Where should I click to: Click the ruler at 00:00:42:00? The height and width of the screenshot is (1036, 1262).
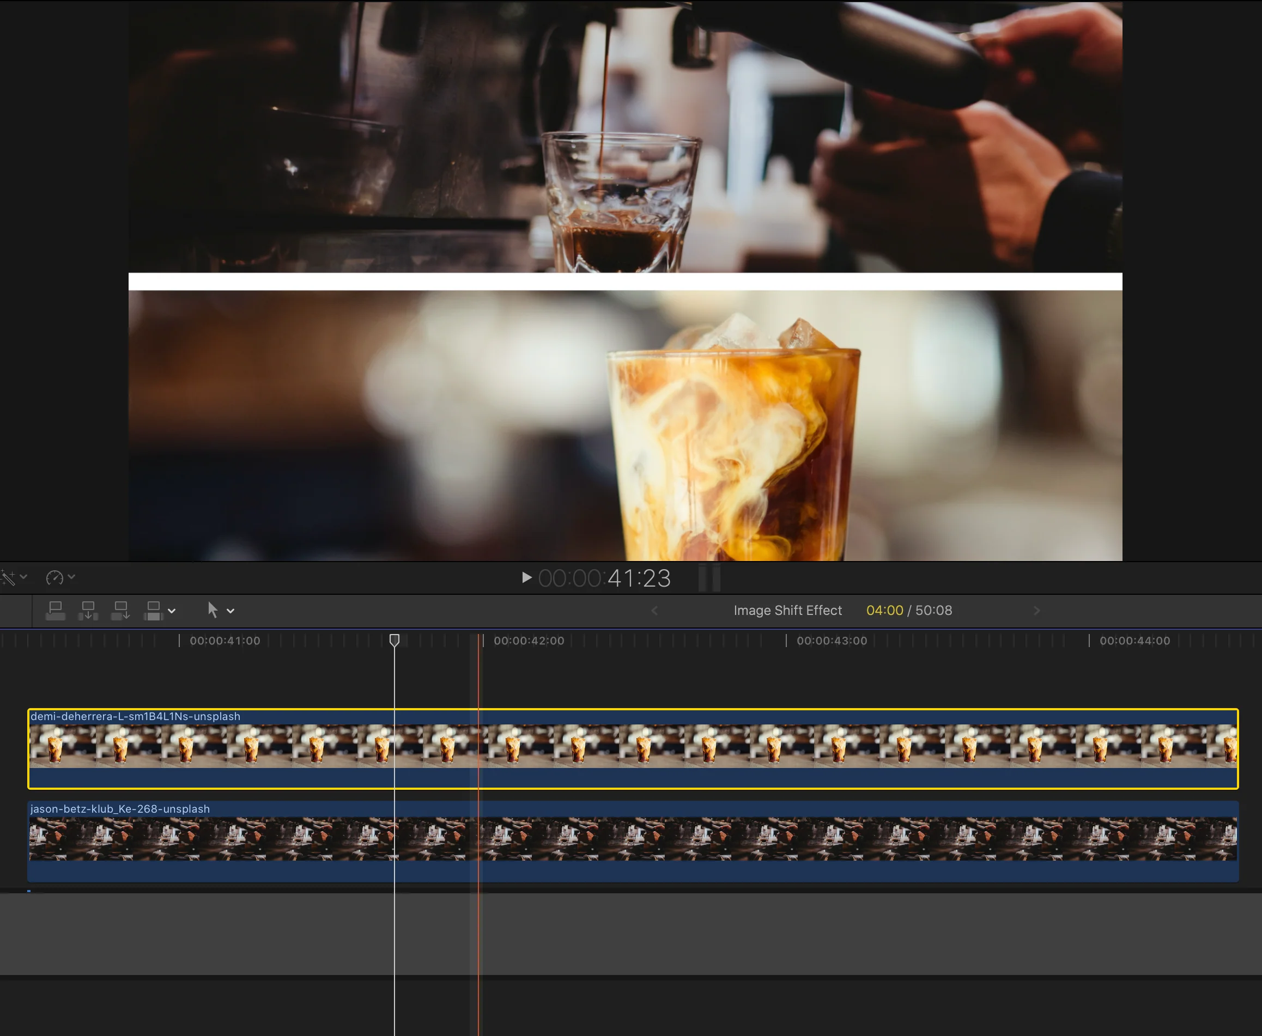pyautogui.click(x=529, y=641)
